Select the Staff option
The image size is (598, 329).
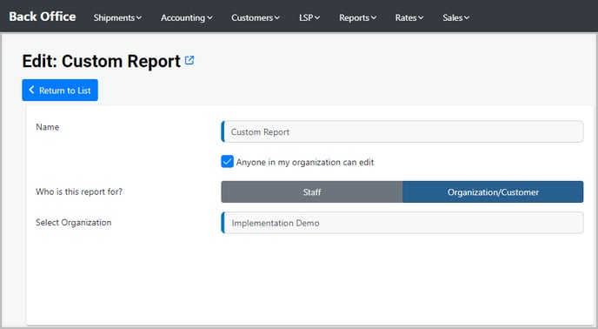point(311,191)
